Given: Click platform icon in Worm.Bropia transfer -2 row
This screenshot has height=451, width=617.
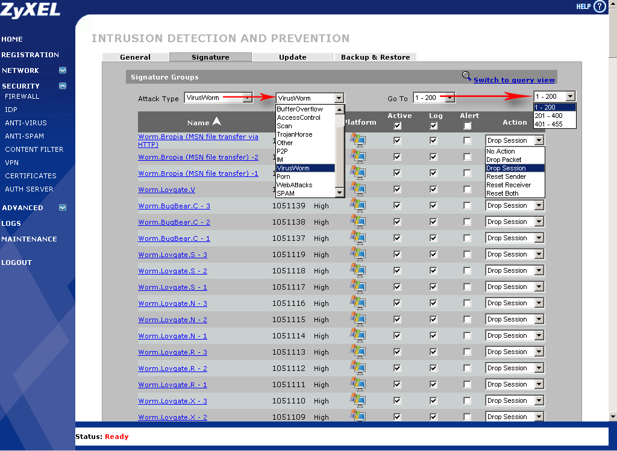Looking at the screenshot, I should pos(358,157).
